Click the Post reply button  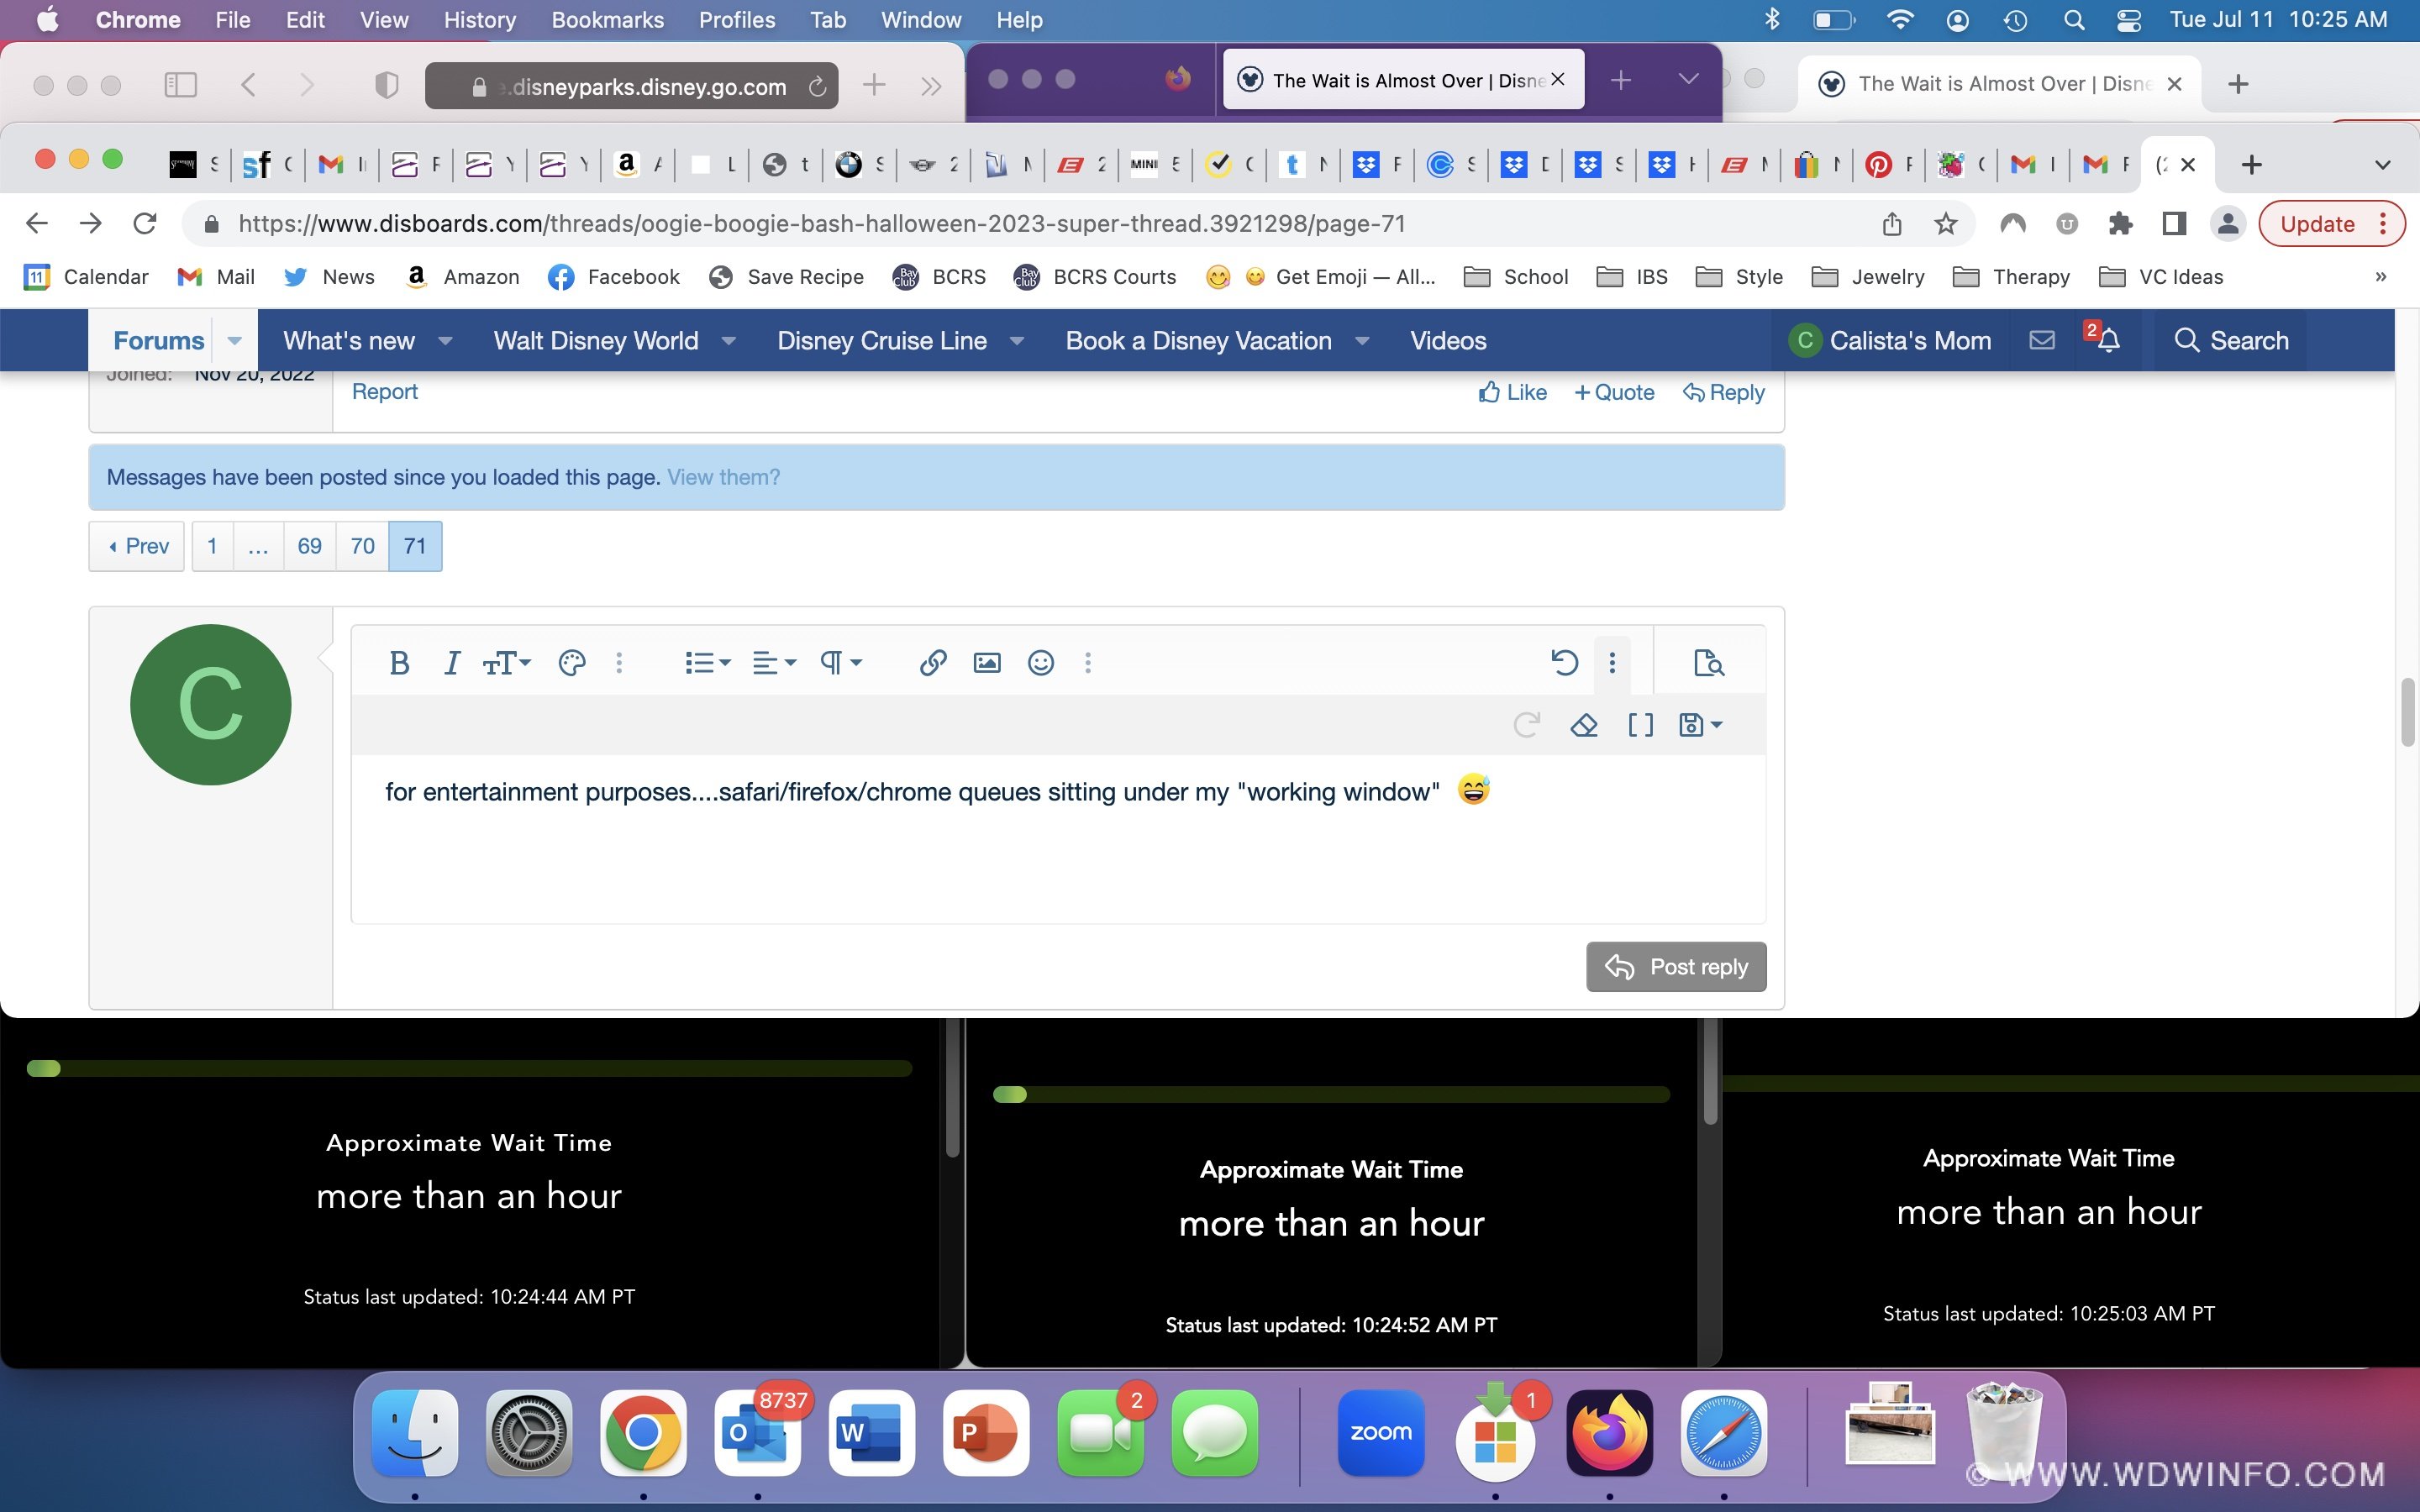(x=1675, y=965)
